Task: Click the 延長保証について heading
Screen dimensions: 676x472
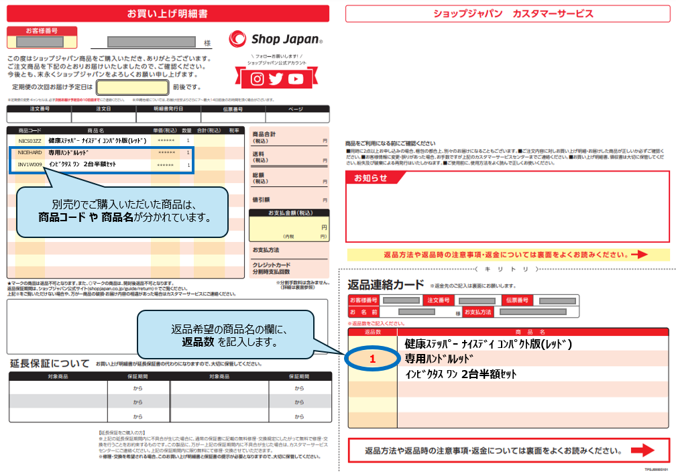Action: 50,363
